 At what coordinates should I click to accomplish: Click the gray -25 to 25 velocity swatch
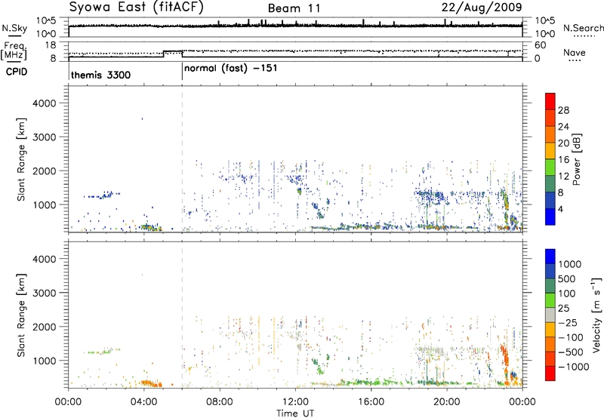550,315
